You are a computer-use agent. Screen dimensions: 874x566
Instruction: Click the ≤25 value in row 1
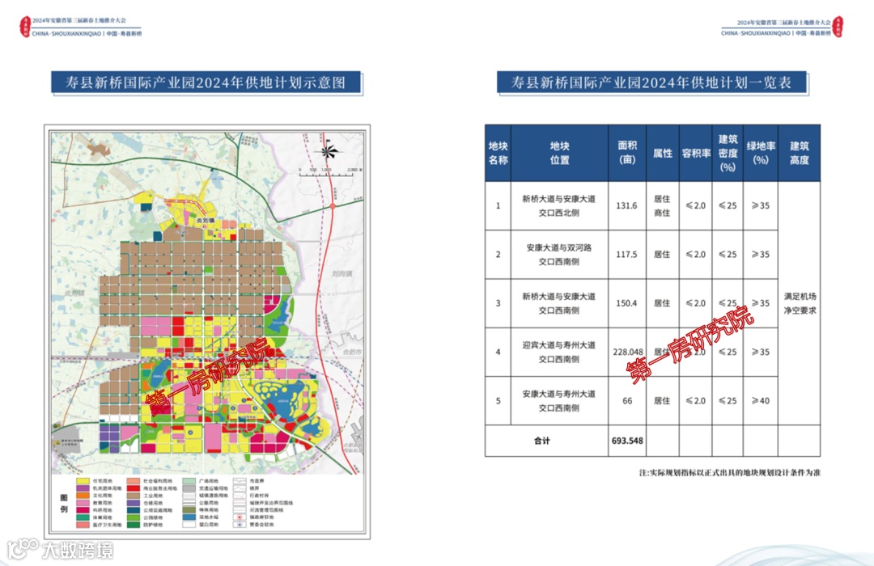728,205
